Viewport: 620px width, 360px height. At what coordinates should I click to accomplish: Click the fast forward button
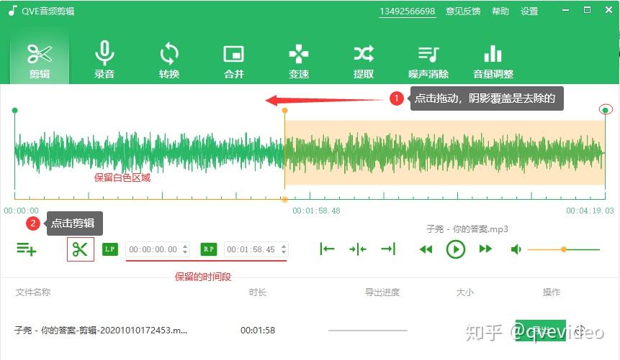click(x=485, y=249)
